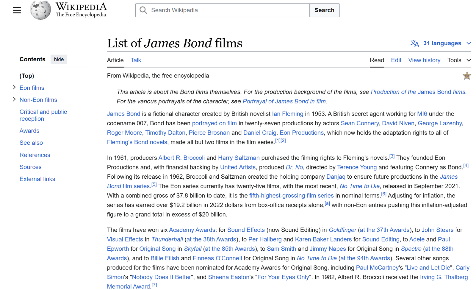
Task: Click the language translation icon
Action: point(414,43)
